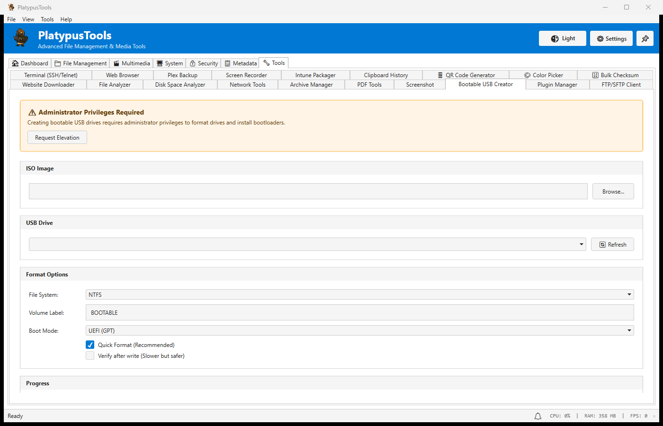Switch to the Plugin Manager tab
Screen dimensions: 663x426
[x=557, y=85]
